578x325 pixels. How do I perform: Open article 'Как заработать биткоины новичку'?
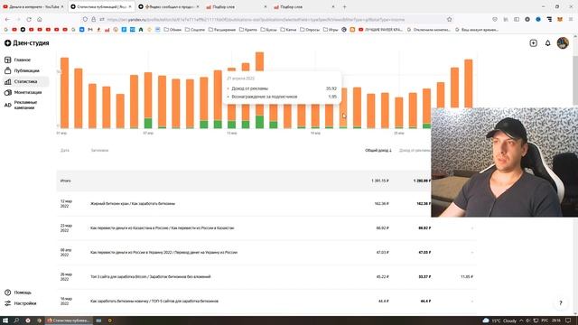point(154,301)
